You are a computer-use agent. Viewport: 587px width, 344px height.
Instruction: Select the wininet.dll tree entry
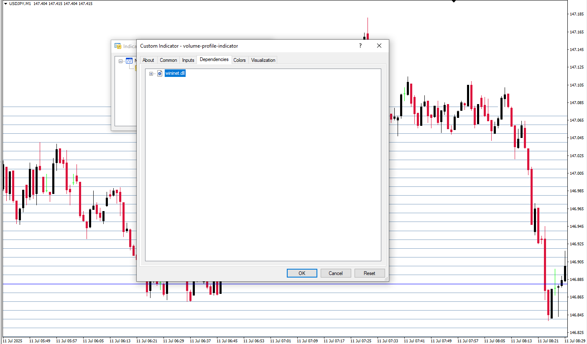(175, 74)
